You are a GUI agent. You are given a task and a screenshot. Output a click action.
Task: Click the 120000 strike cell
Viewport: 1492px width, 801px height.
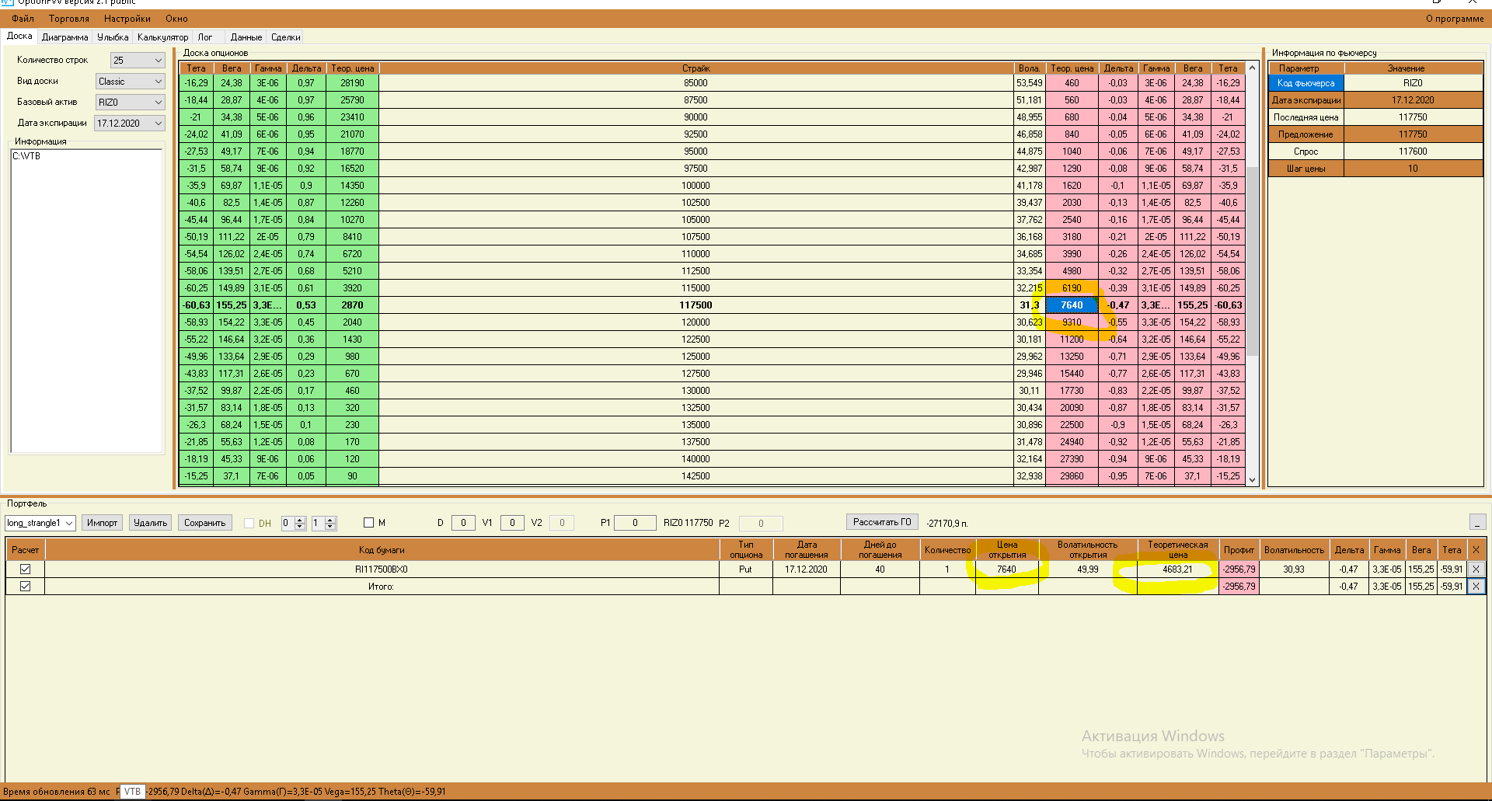[x=695, y=322]
